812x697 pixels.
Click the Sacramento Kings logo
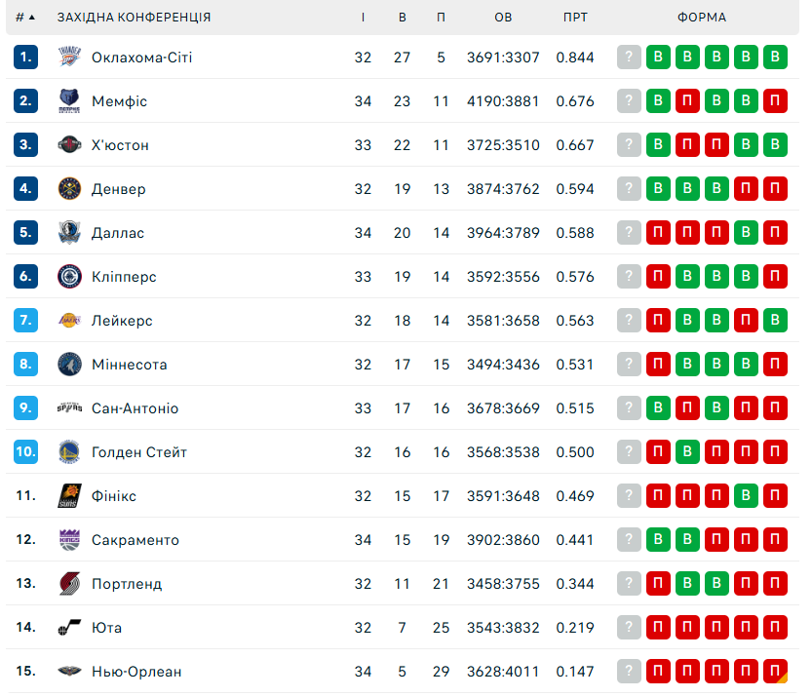point(69,540)
